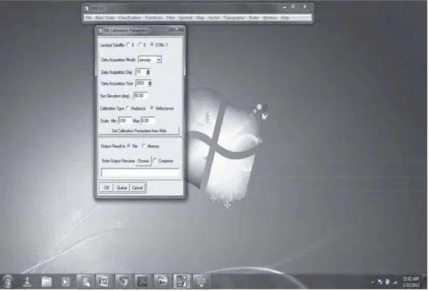Select Landsat Satellite 4 radio button
The height and width of the screenshot is (291, 429).
click(x=129, y=45)
